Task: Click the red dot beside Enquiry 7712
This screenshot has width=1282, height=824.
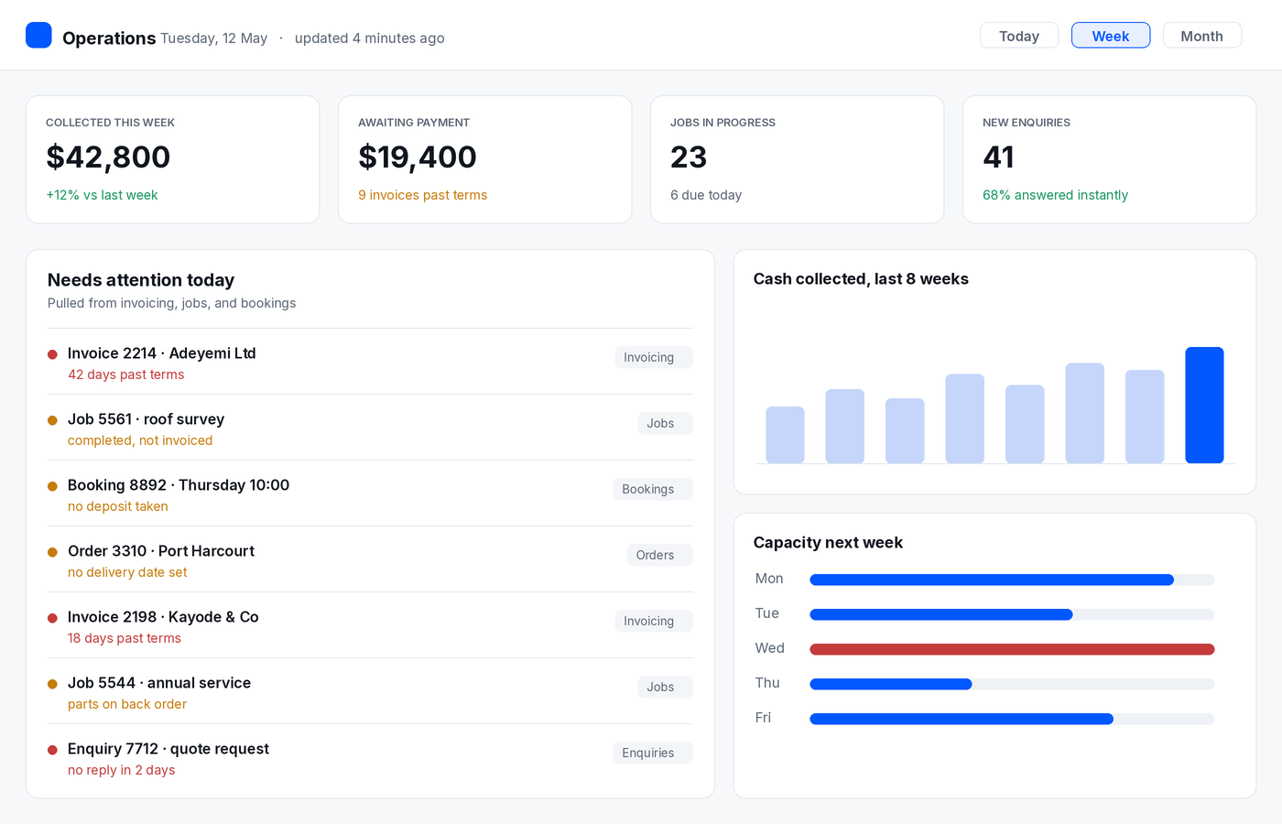Action: [52, 750]
